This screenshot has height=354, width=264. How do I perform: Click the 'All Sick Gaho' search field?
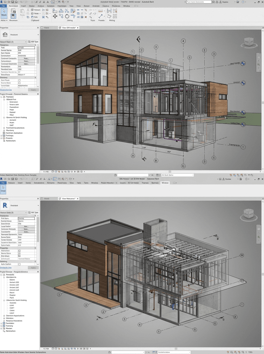[177, 175]
